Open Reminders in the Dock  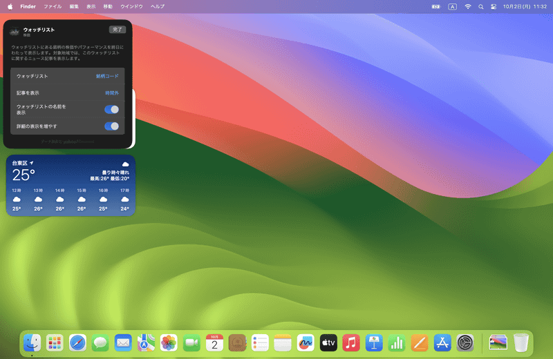(260, 342)
